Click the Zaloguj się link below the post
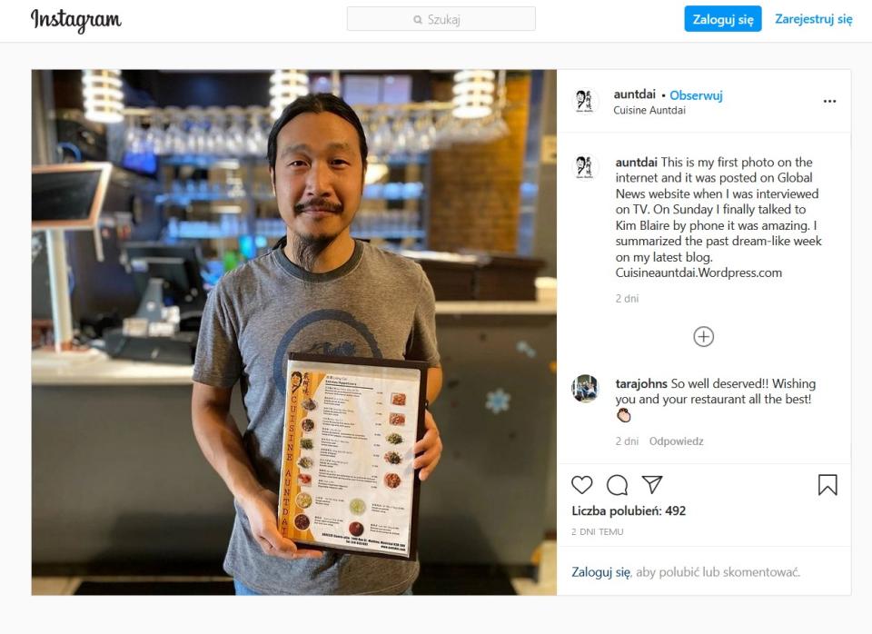 coord(600,572)
